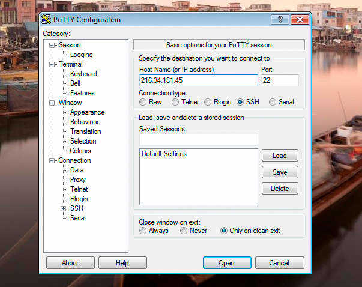Click the PuTTY icon in title bar

click(46, 19)
